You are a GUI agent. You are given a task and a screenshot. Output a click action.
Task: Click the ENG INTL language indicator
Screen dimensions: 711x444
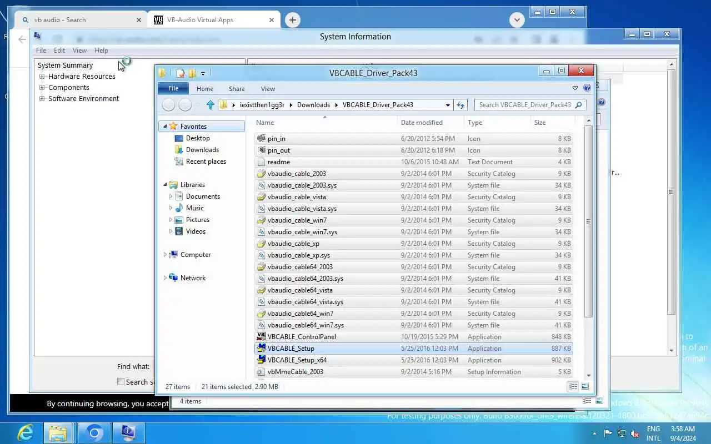(x=654, y=433)
